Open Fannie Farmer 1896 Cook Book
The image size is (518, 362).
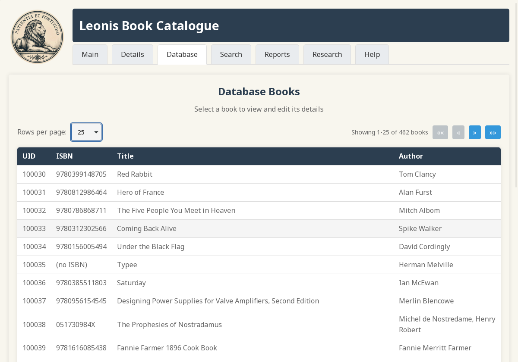pyautogui.click(x=259, y=348)
